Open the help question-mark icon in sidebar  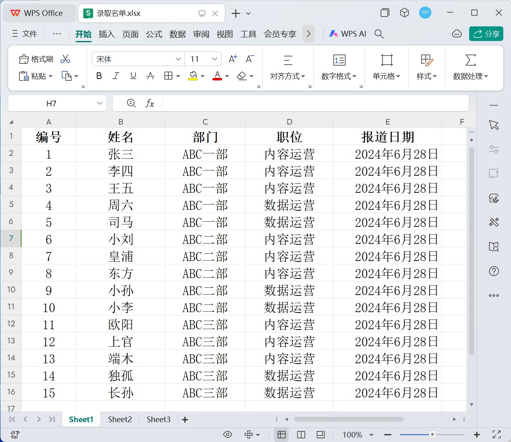point(494,271)
